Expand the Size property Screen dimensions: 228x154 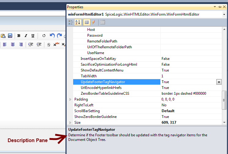click(x=70, y=123)
